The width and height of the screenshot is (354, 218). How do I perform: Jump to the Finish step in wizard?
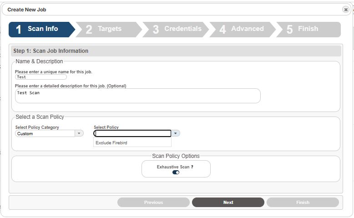(x=308, y=30)
